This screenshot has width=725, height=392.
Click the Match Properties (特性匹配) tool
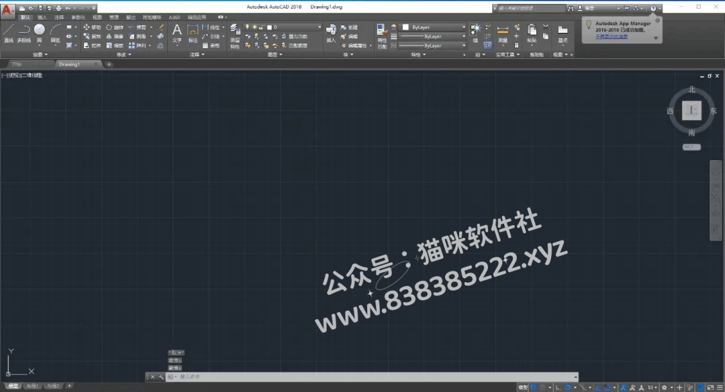pyautogui.click(x=382, y=36)
